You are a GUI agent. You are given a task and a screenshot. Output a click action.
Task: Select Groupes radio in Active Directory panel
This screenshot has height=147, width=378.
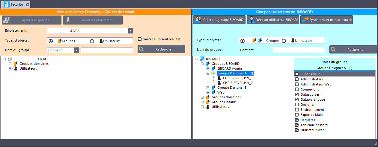click(x=50, y=41)
